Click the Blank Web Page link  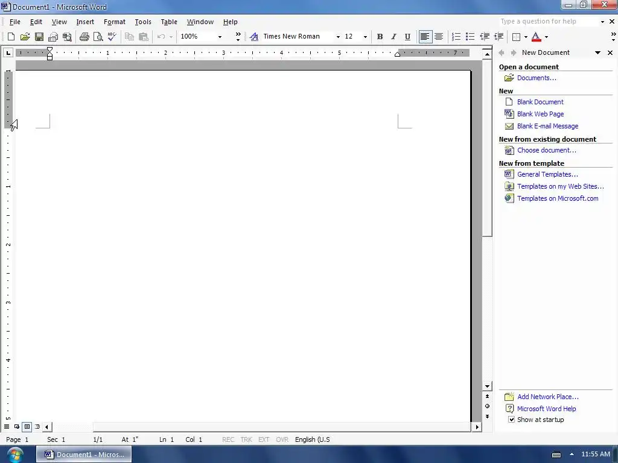540,114
